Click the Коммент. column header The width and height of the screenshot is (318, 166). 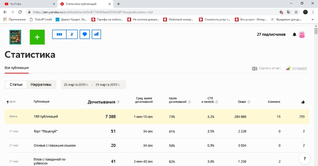click(274, 102)
